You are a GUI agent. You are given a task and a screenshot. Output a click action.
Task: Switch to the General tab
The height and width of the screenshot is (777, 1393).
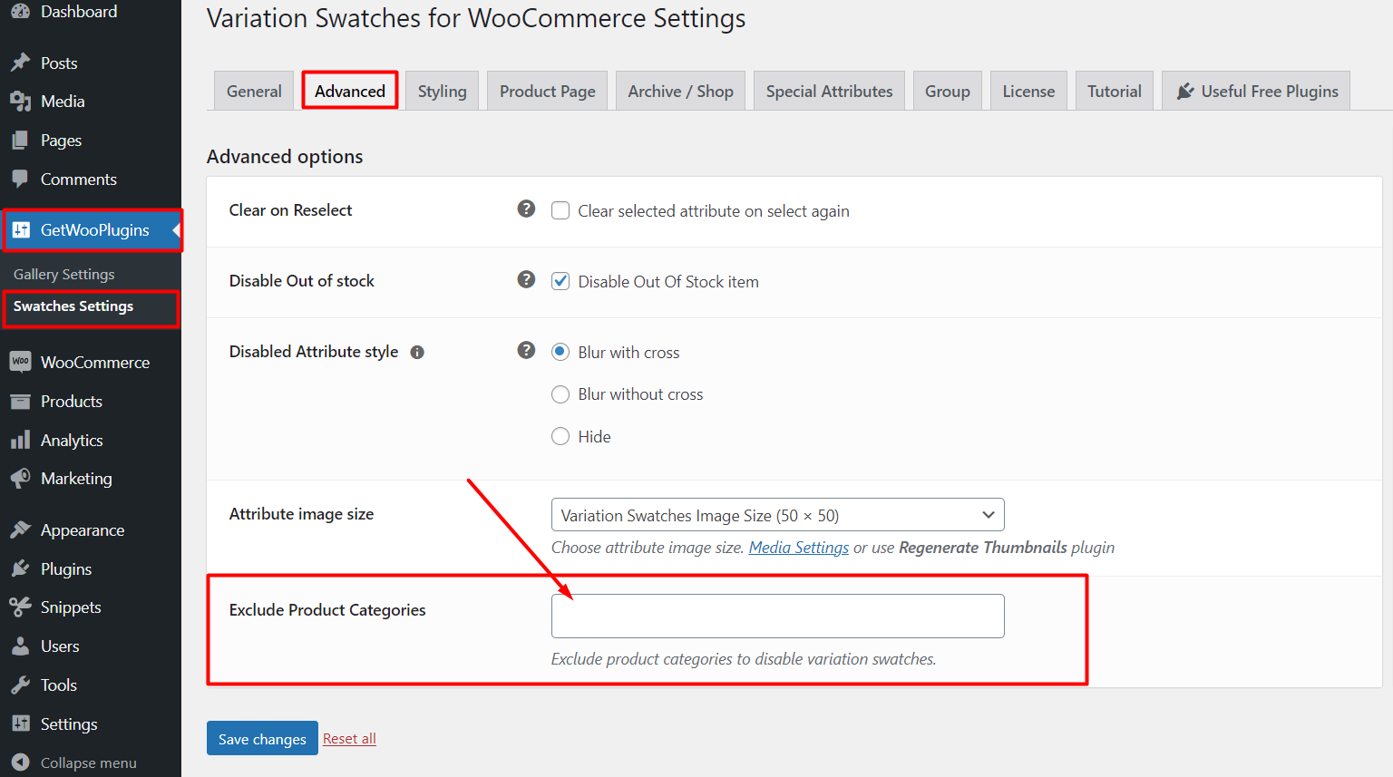click(x=254, y=91)
